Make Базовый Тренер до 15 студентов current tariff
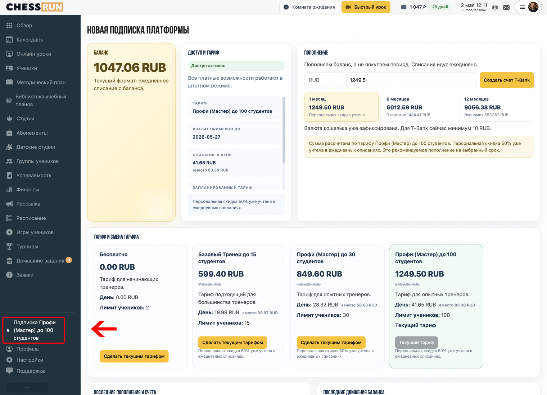 (232, 343)
